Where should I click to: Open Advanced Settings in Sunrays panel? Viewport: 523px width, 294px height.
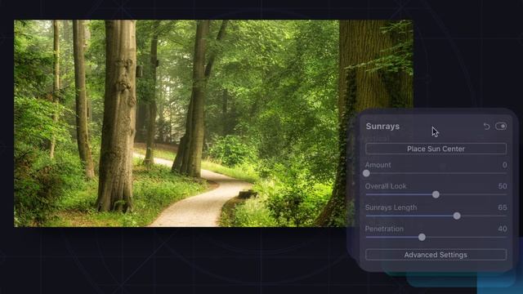(x=436, y=255)
